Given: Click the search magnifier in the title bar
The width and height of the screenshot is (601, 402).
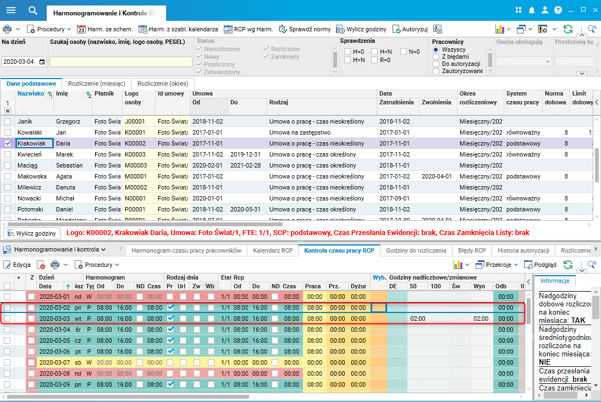Looking at the screenshot, I should pyautogui.click(x=33, y=10).
